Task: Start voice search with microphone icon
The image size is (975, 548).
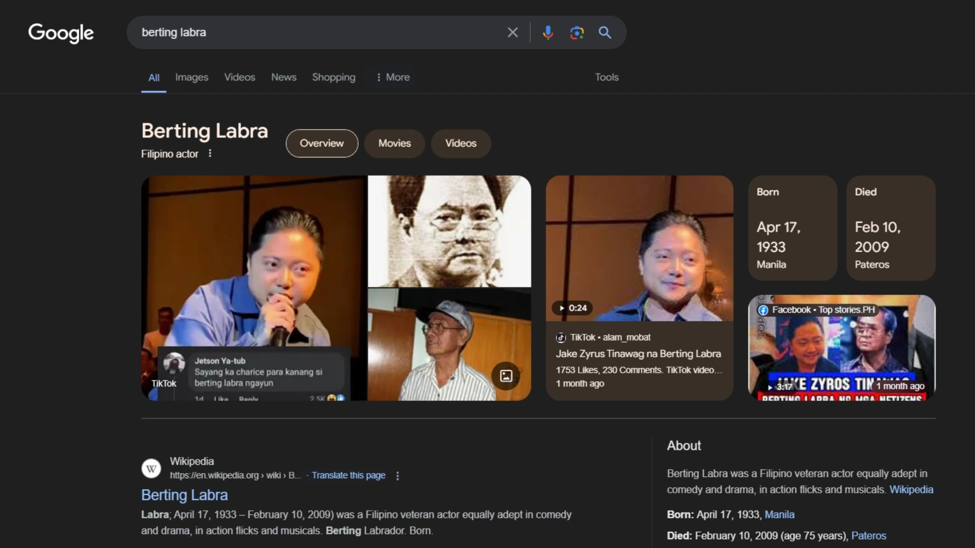Action: 547,32
